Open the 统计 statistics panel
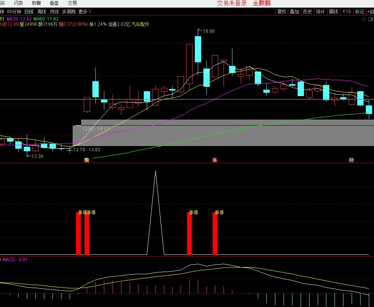Viewport: 374px width, 307px height. pyautogui.click(x=320, y=12)
